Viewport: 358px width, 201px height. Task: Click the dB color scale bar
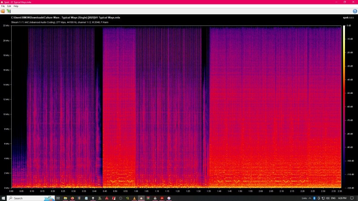point(344,106)
